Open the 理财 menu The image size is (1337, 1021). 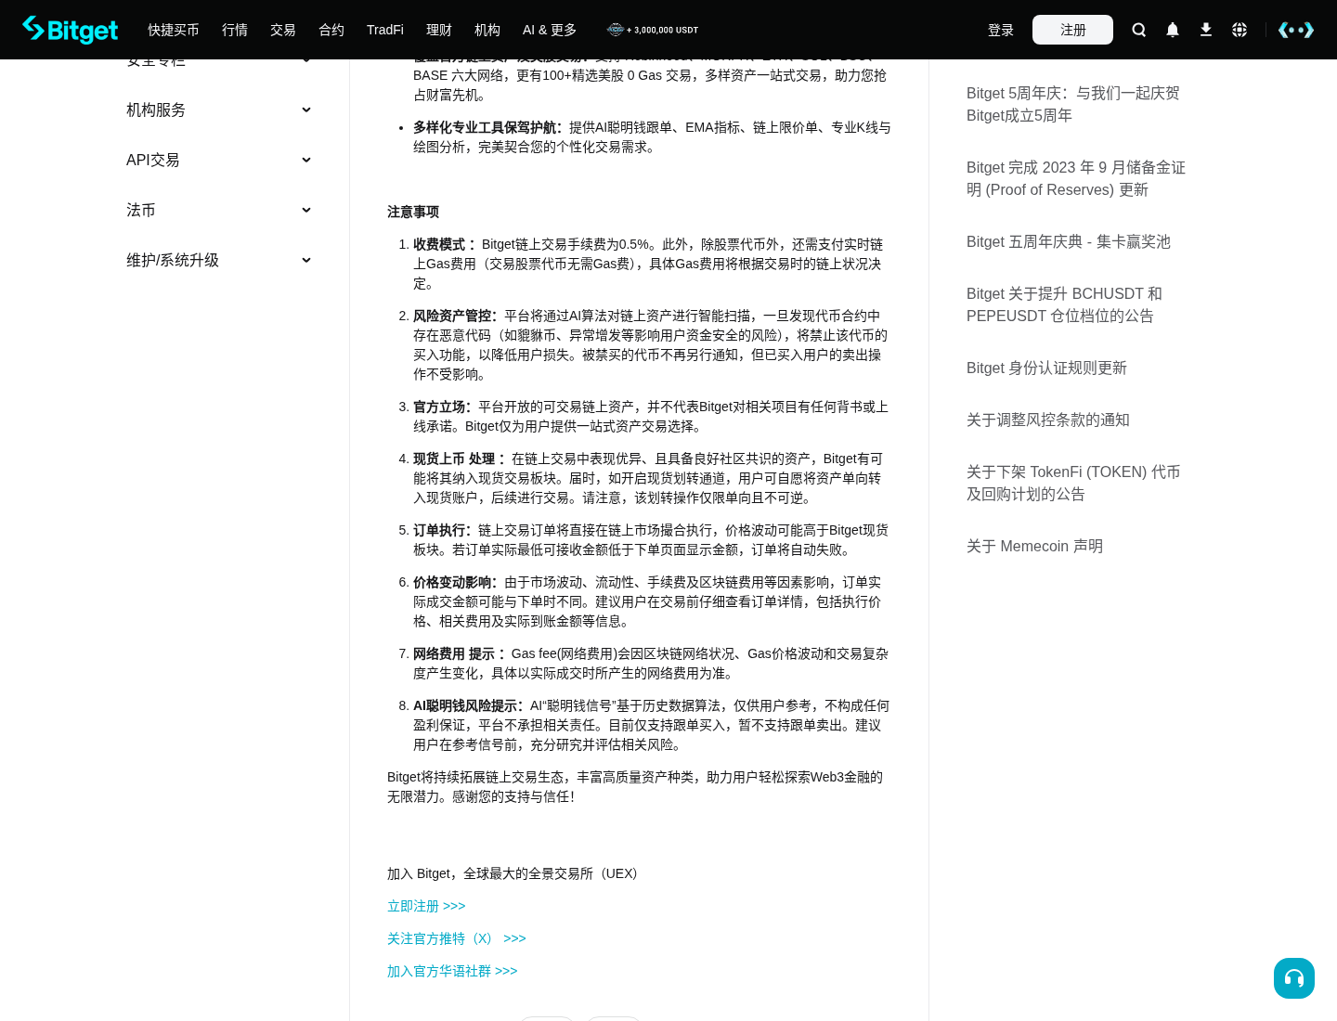pyautogui.click(x=439, y=30)
